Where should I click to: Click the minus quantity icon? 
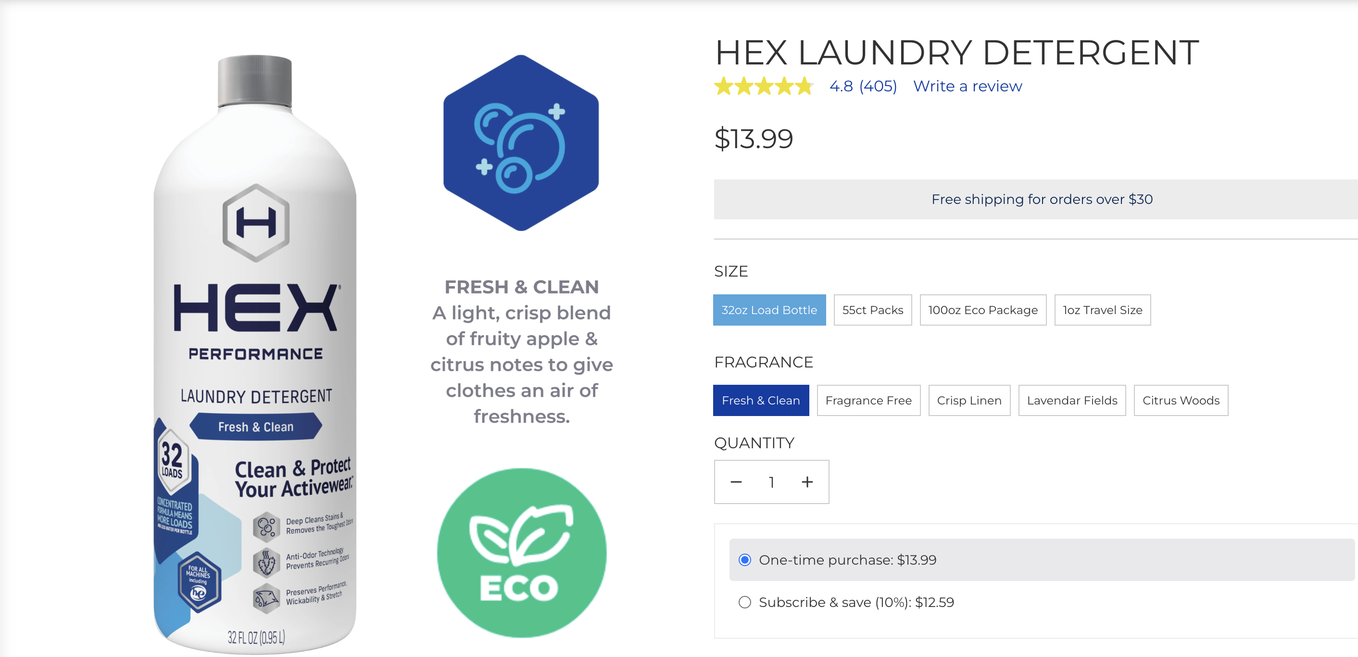click(x=736, y=482)
